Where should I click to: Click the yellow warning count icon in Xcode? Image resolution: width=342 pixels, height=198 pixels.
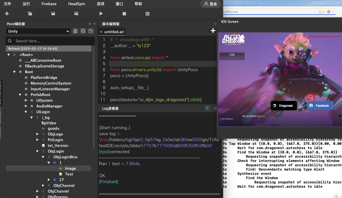coord(320,12)
